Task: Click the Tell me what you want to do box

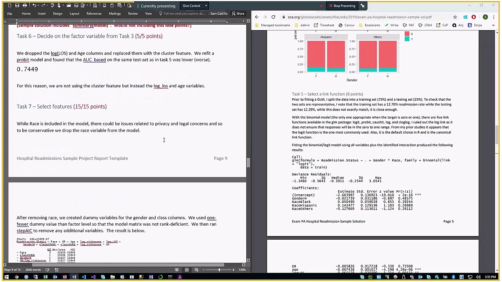Action: click(x=182, y=13)
